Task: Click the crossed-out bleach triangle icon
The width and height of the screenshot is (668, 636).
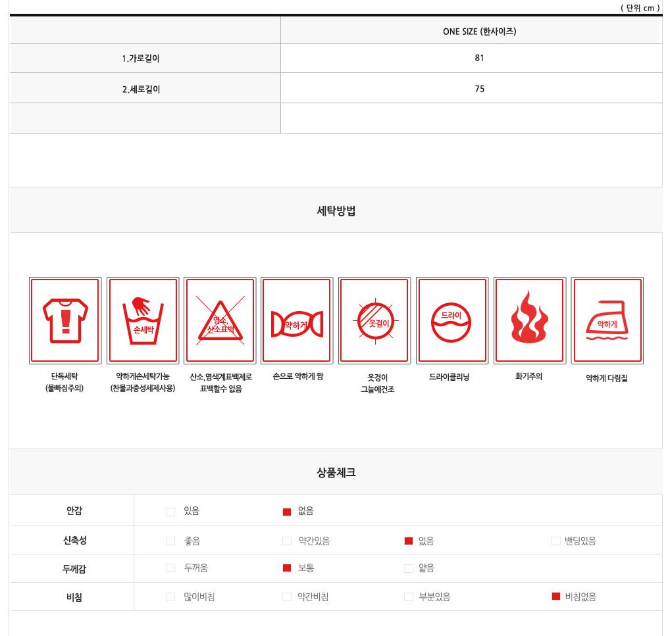Action: pos(220,320)
